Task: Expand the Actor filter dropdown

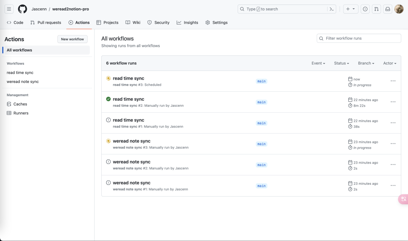Action: tap(390, 63)
